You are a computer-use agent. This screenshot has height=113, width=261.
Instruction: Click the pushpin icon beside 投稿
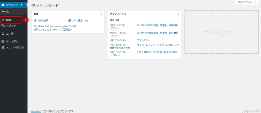click(x=3, y=20)
